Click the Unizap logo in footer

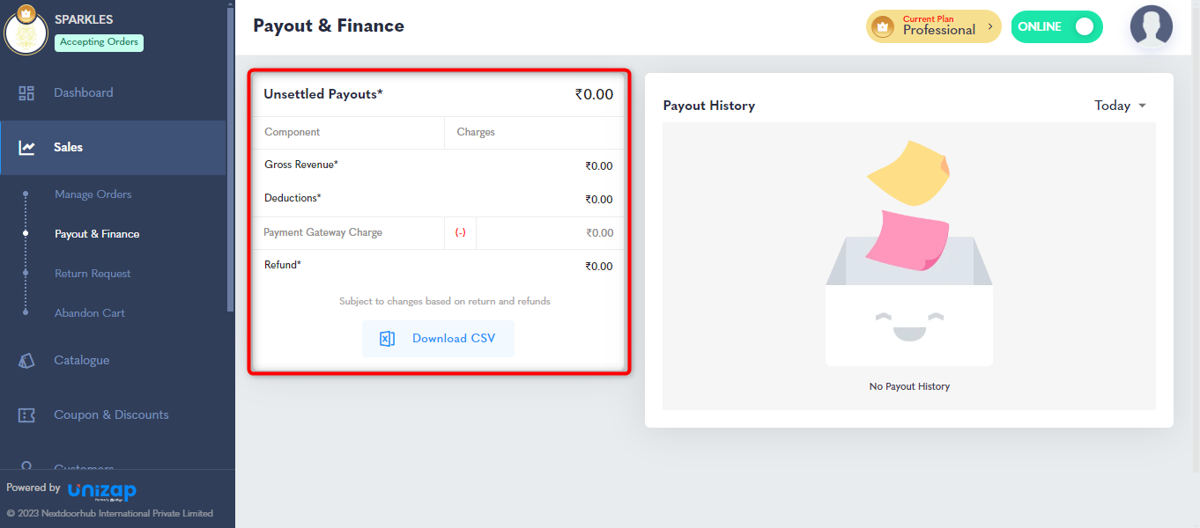102,490
